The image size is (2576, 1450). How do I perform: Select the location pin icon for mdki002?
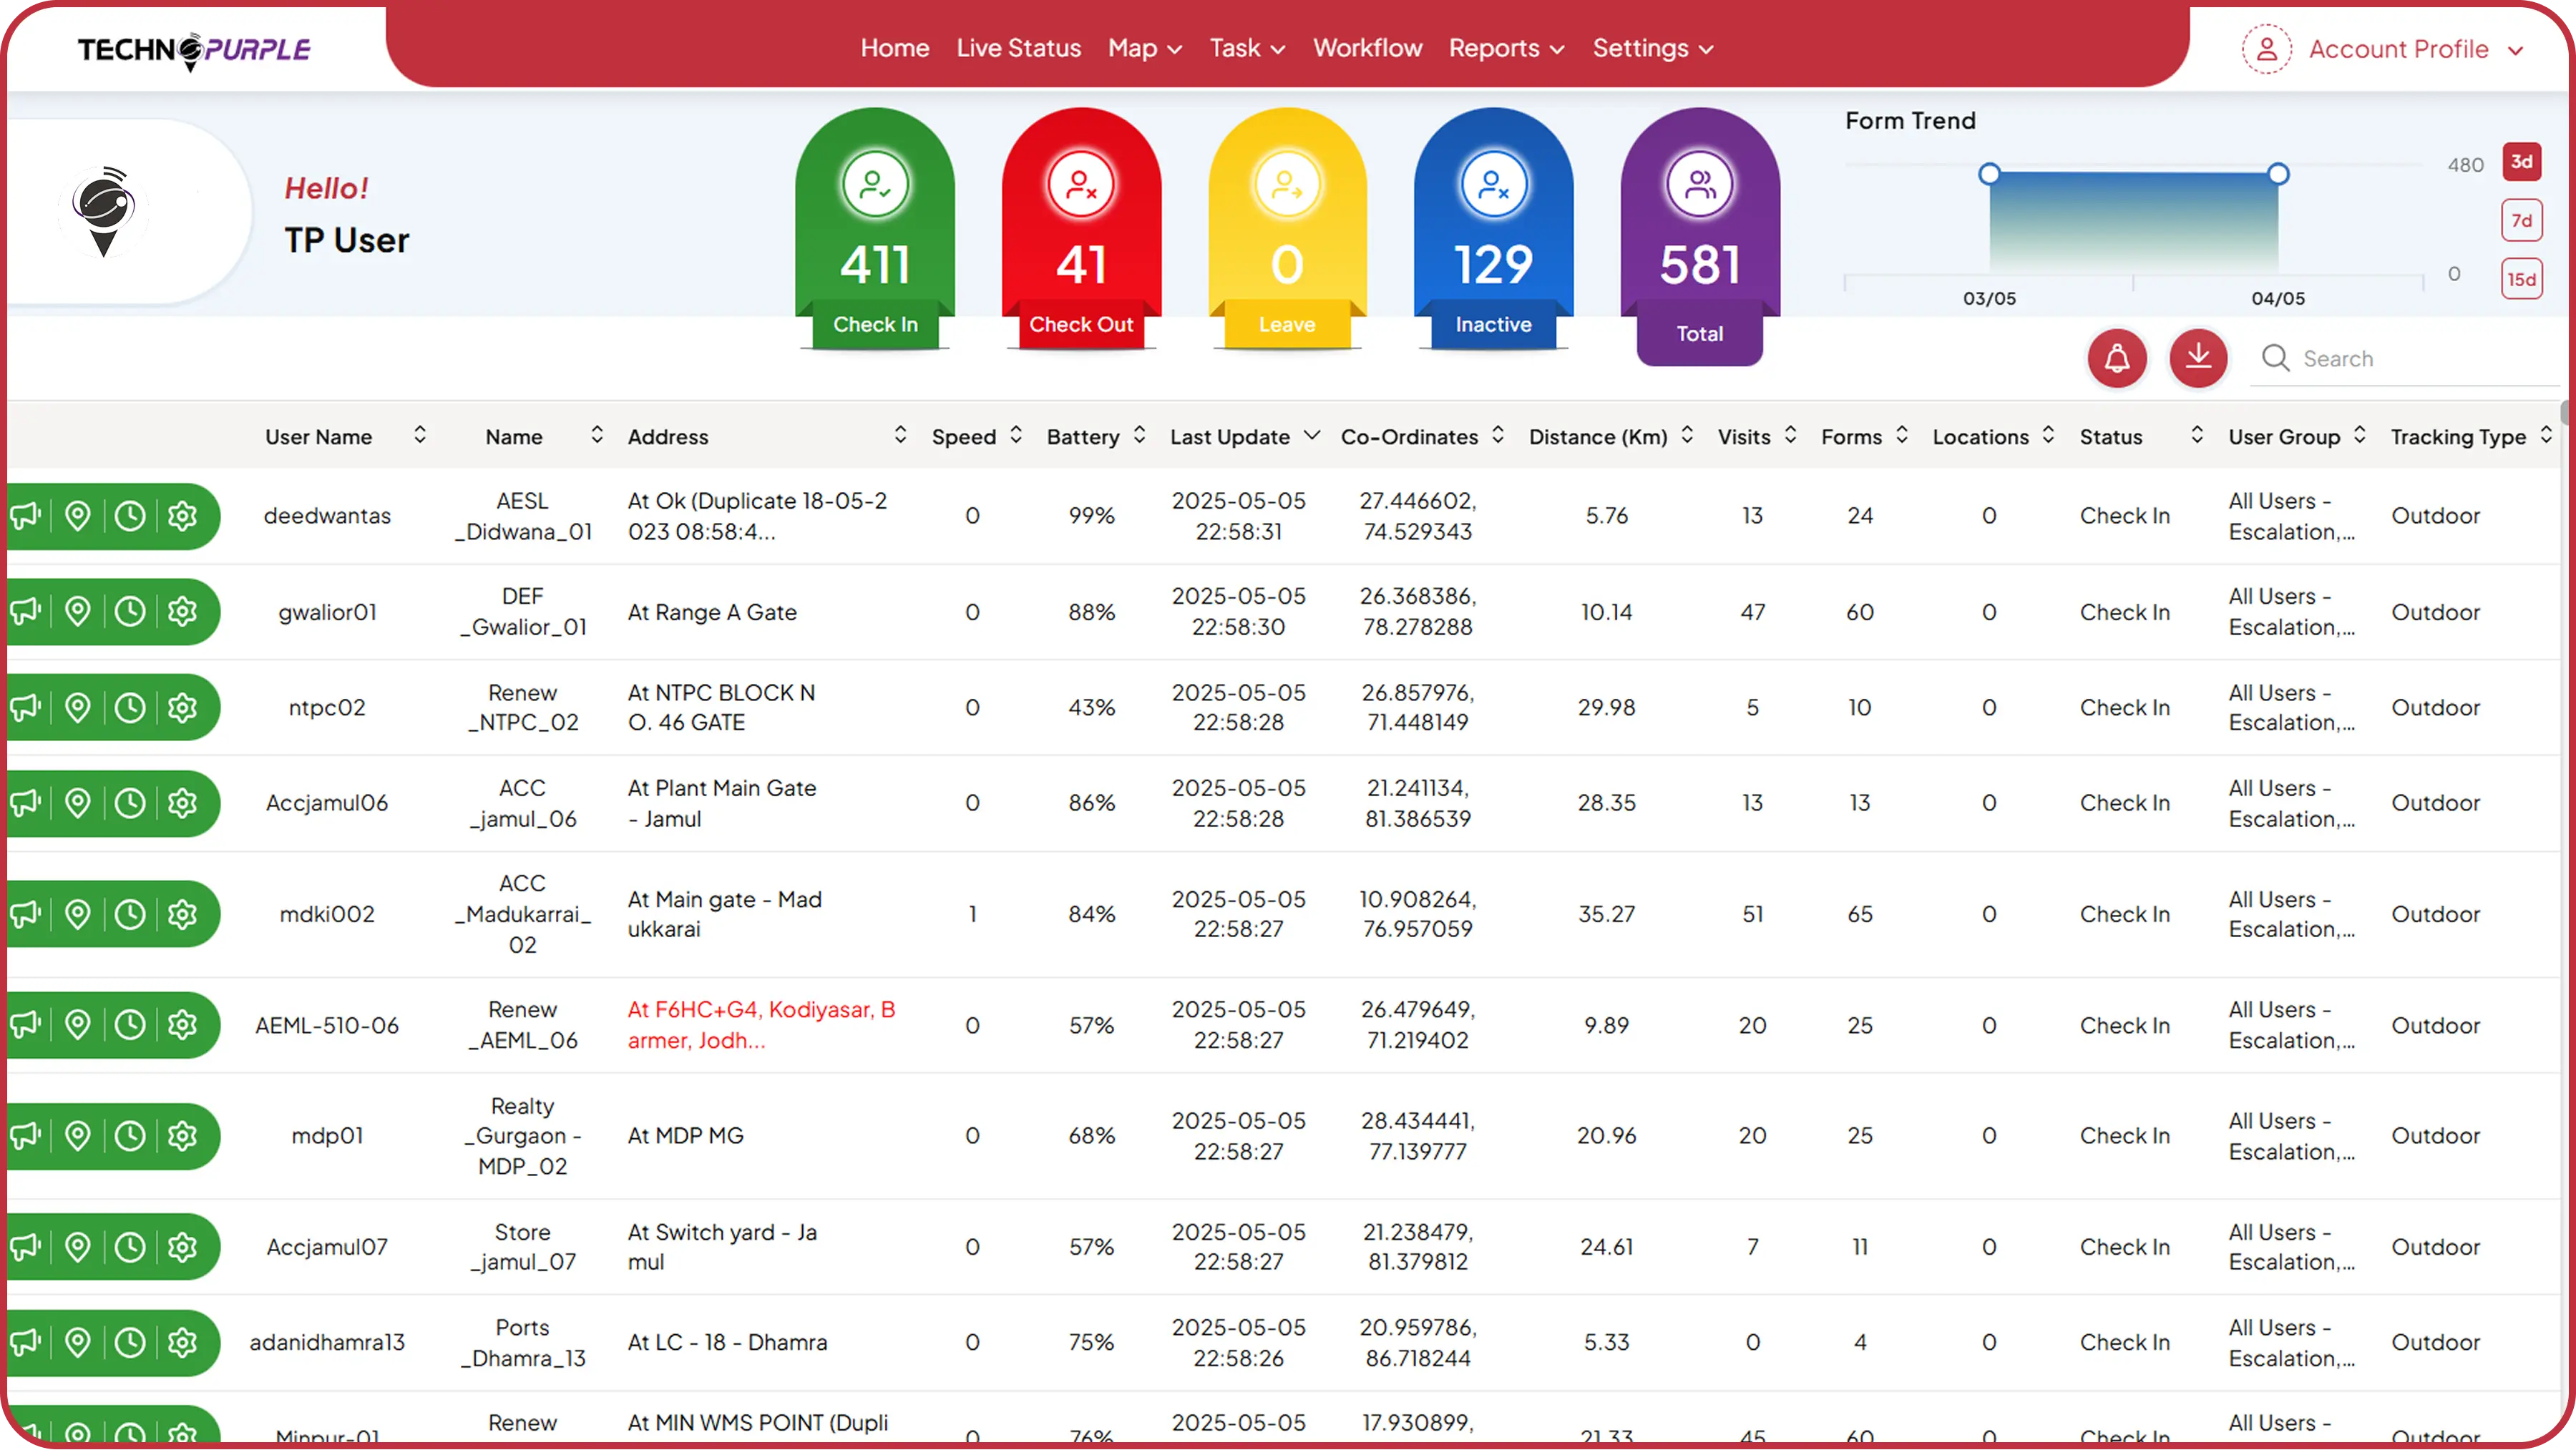click(77, 913)
